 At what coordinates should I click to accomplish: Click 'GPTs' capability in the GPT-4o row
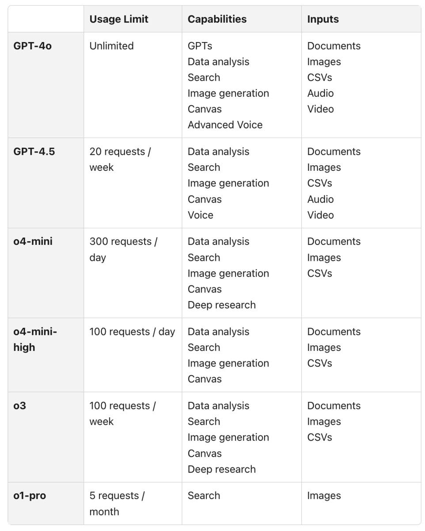pyautogui.click(x=200, y=46)
